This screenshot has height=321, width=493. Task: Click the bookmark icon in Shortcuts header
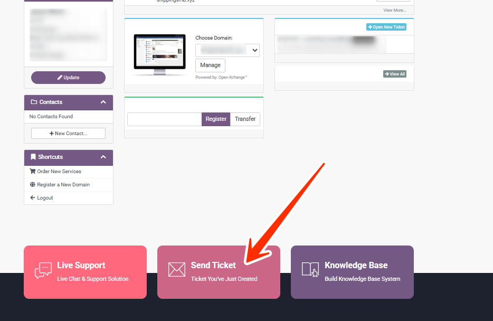click(33, 157)
